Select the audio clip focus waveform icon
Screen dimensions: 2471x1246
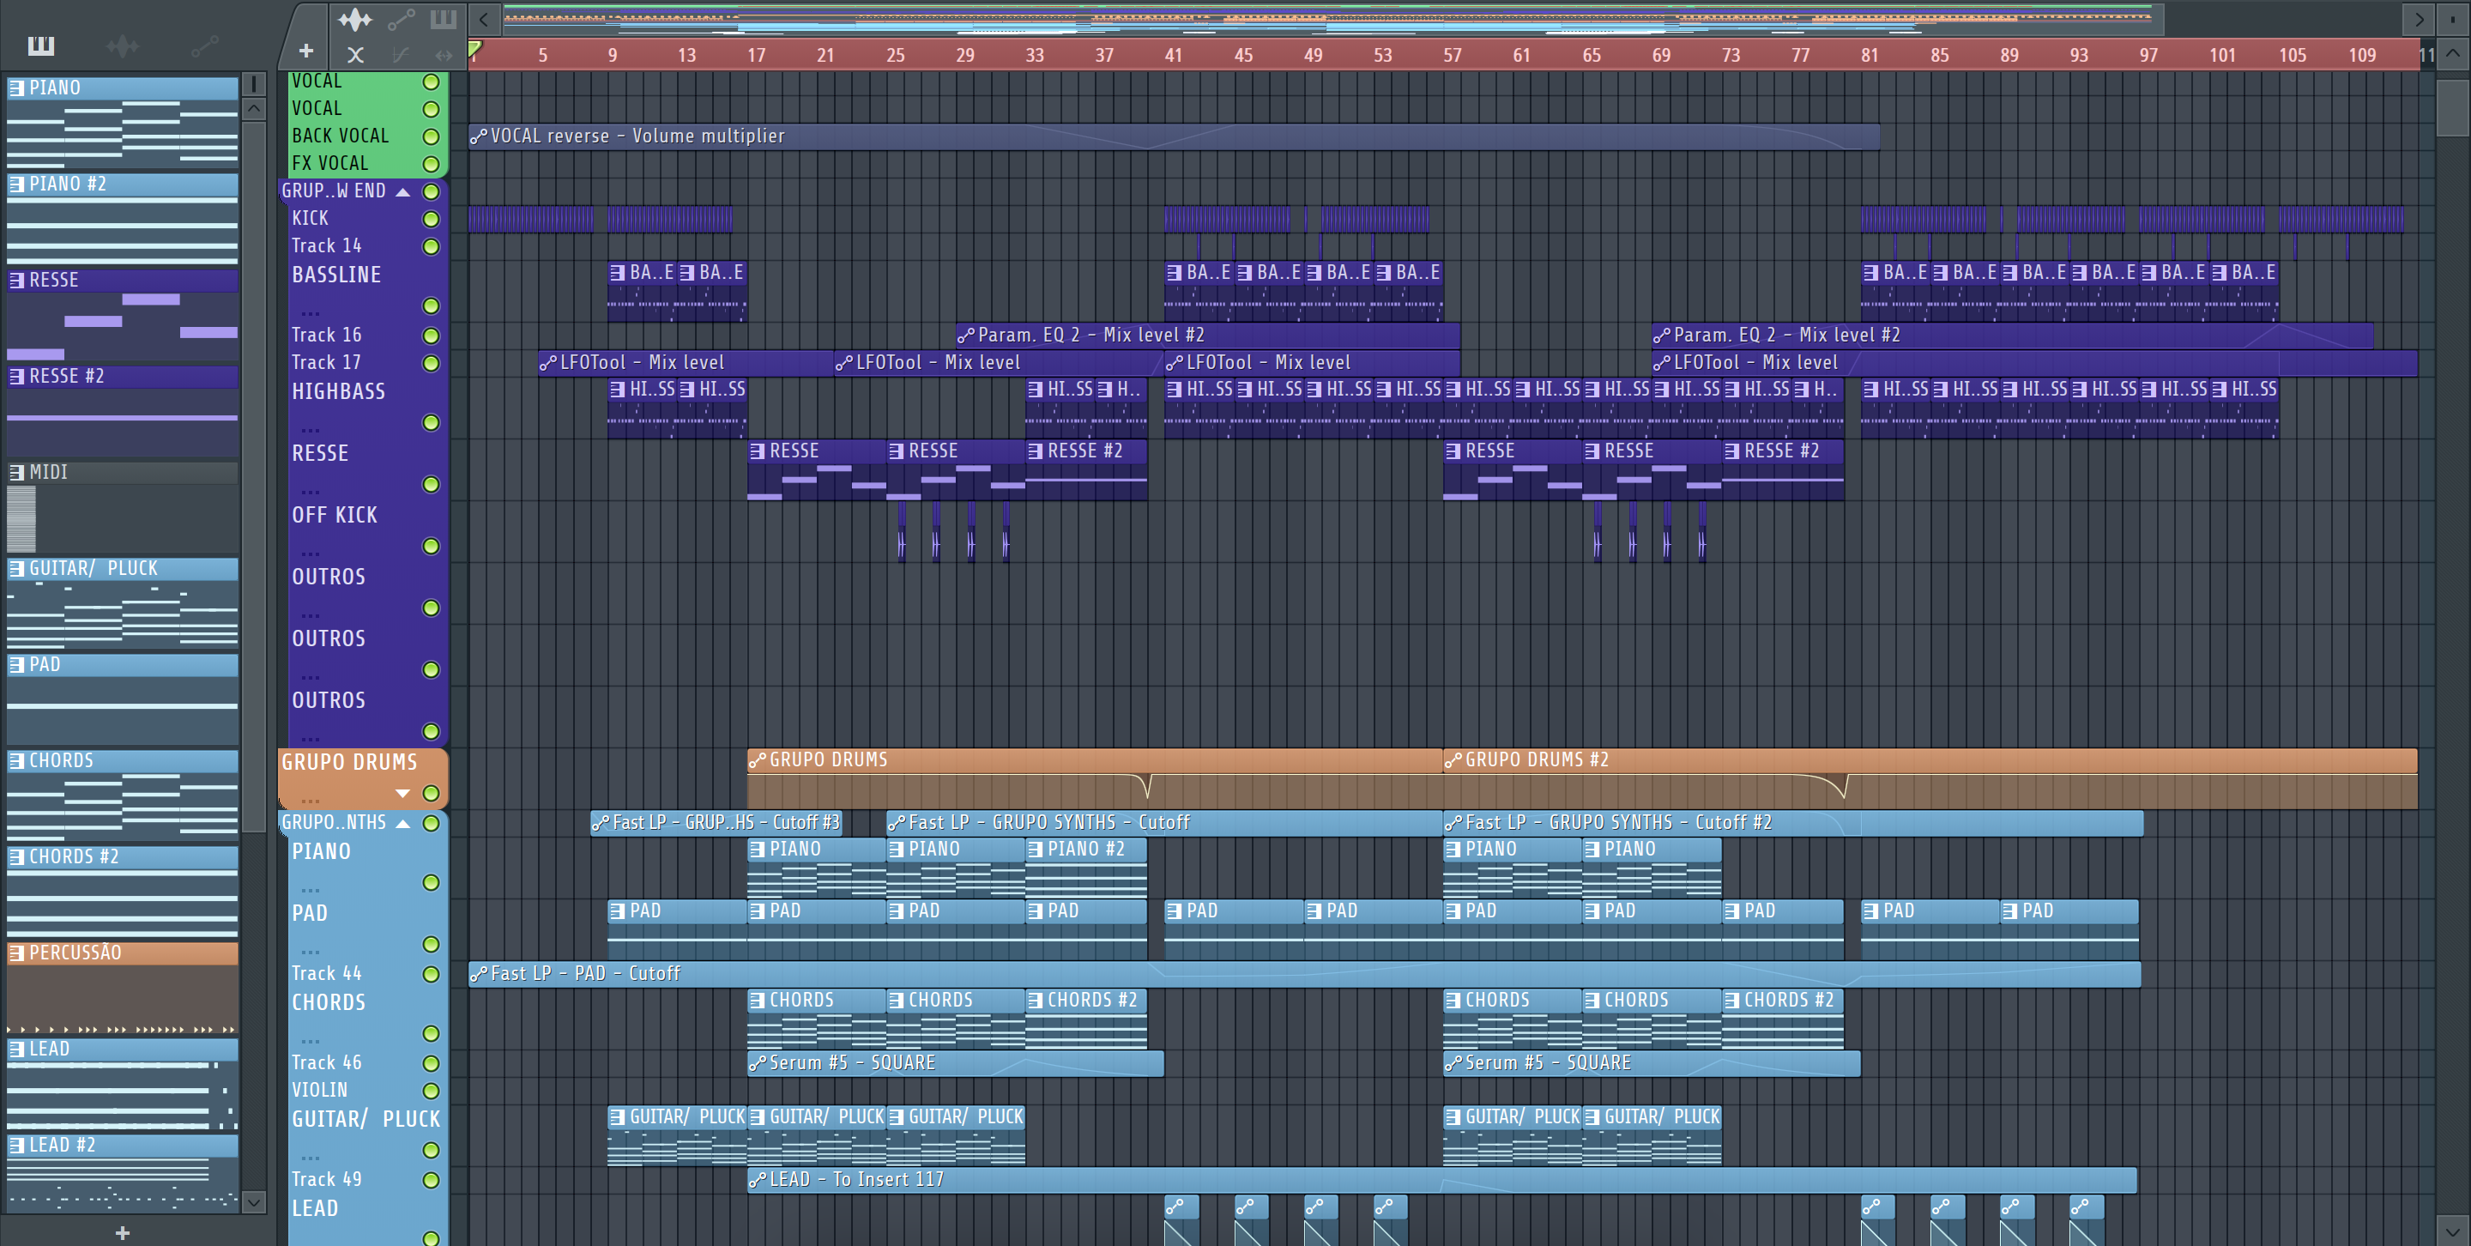[x=355, y=18]
